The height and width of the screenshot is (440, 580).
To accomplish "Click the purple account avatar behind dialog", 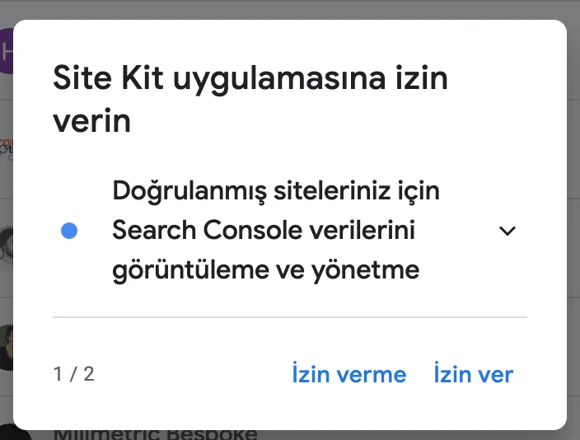I will tap(7, 51).
